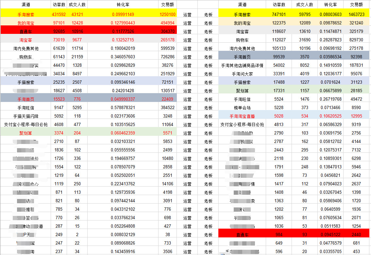Select the red transaction amount 12995
The height and width of the screenshot is (255, 371).
[356, 116]
